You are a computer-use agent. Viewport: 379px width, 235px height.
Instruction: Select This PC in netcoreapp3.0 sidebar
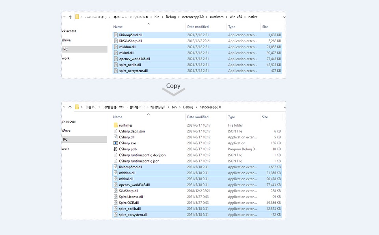(84, 140)
